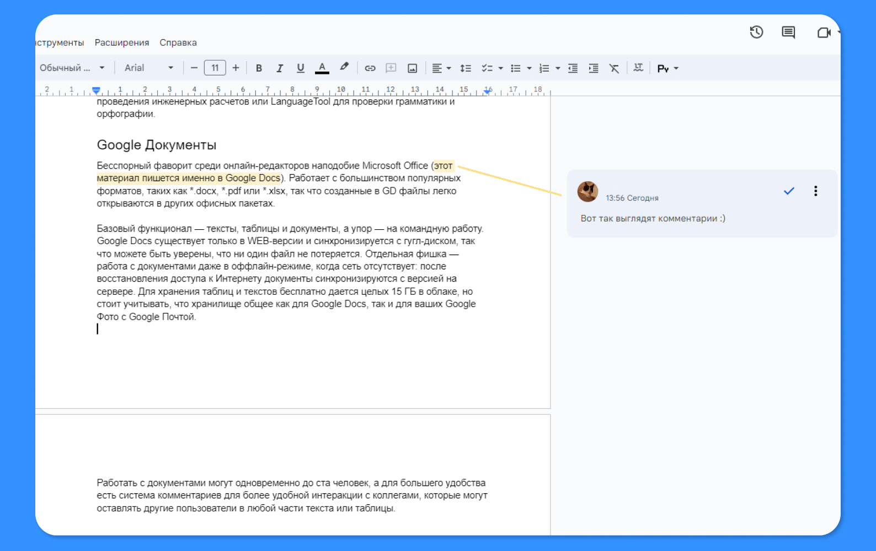The width and height of the screenshot is (876, 551).
Task: Open the text alignment dropdown
Action: (441, 68)
